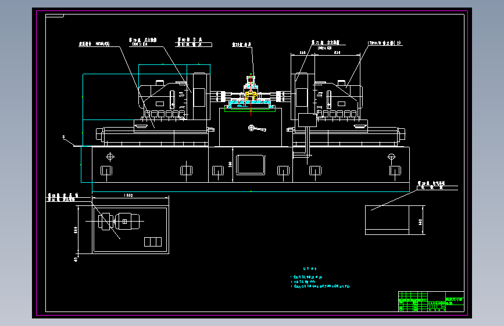This screenshot has height=326, width=504.
Task: Click the fixture callout label above center
Action: [242, 44]
